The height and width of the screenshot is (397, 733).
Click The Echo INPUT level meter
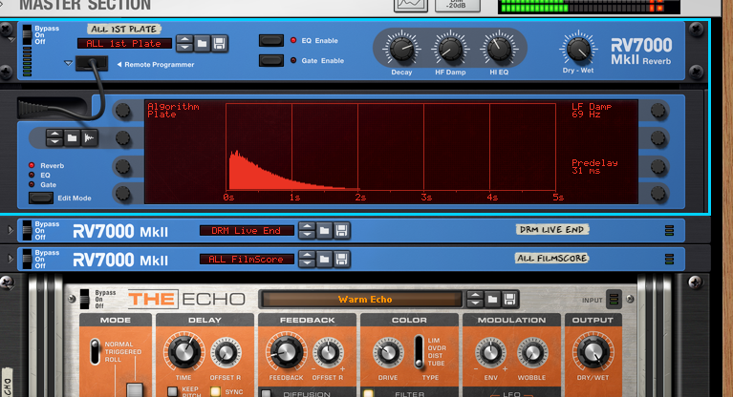pos(614,299)
